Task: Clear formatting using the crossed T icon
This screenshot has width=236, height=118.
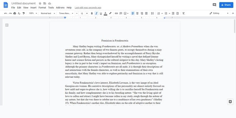Action: tap(183, 14)
